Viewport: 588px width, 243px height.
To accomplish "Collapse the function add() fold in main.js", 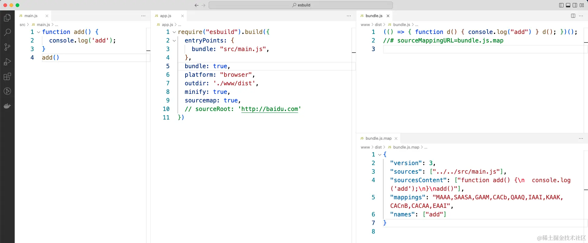I will [x=39, y=32].
